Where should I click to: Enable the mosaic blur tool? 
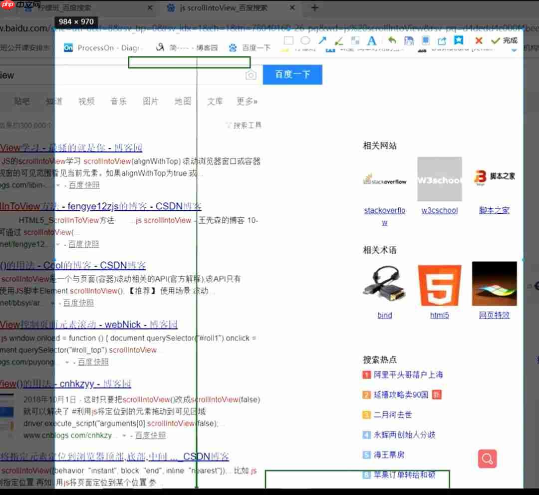pos(356,41)
